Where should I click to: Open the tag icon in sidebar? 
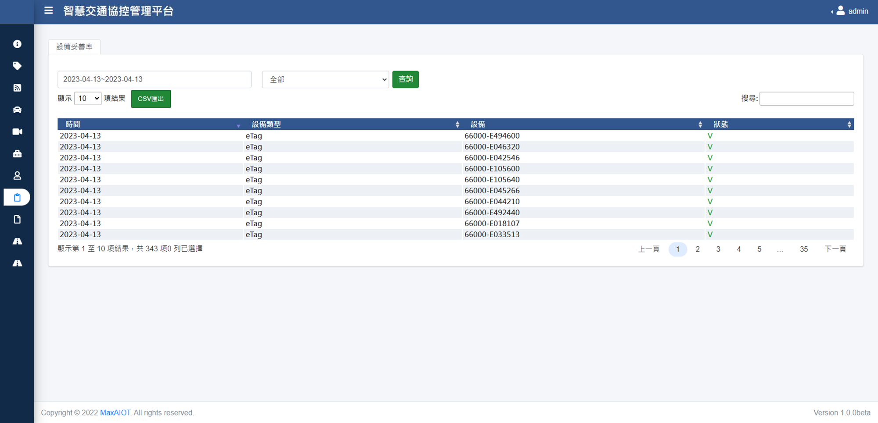(17, 66)
